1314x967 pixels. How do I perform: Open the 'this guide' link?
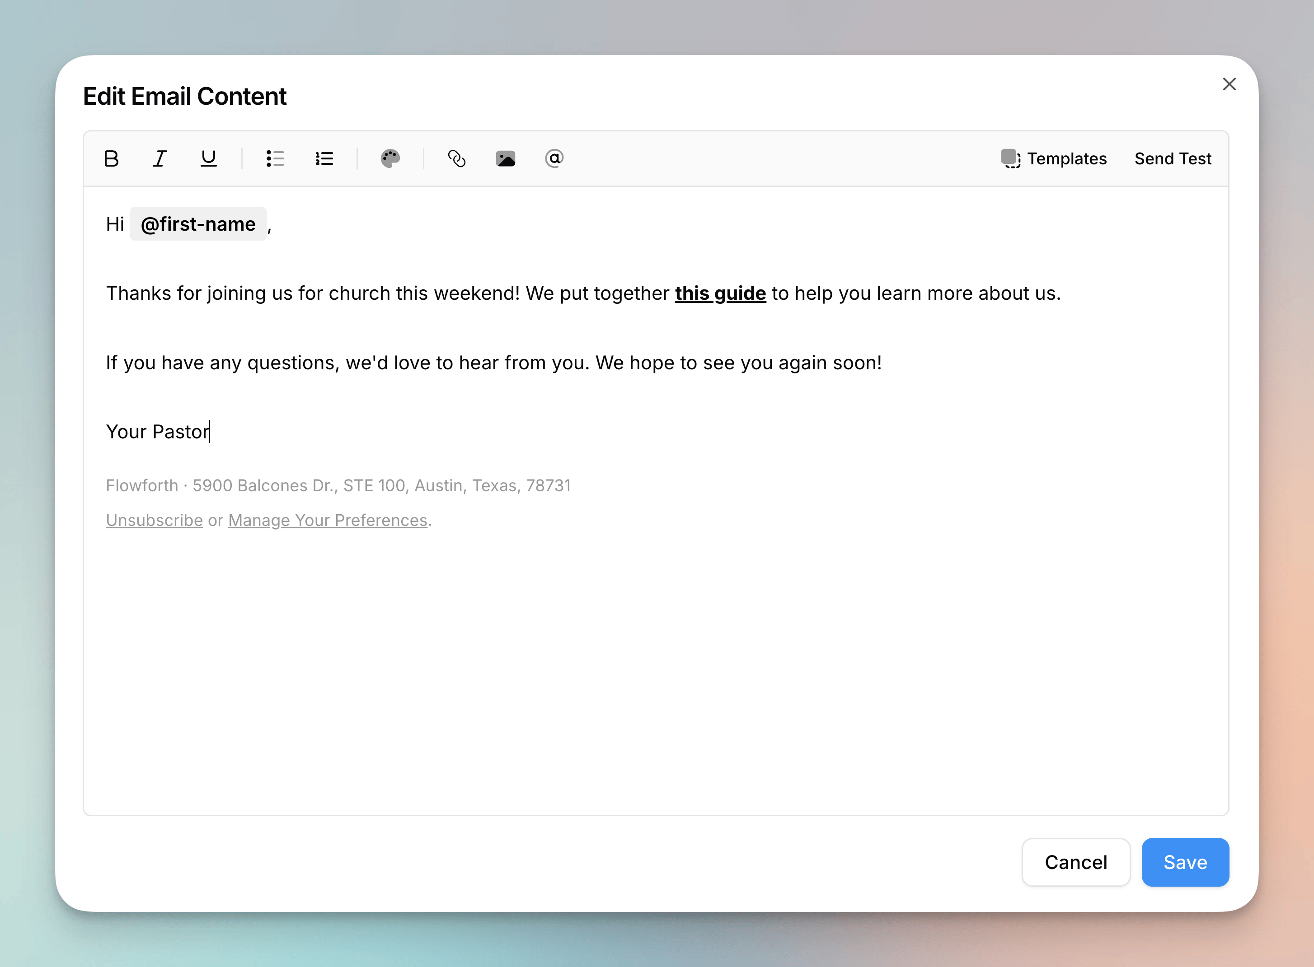tap(720, 293)
